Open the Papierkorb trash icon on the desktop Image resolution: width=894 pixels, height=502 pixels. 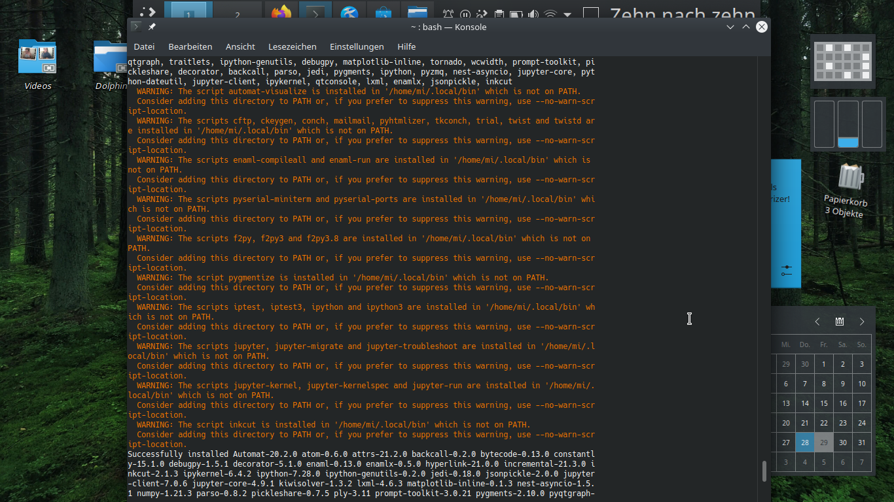coord(850,177)
